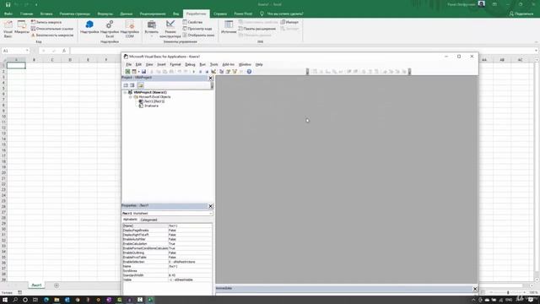The width and height of the screenshot is (540, 304).
Task: Switch to the Power Pivot ribbon tab
Action: point(243,14)
